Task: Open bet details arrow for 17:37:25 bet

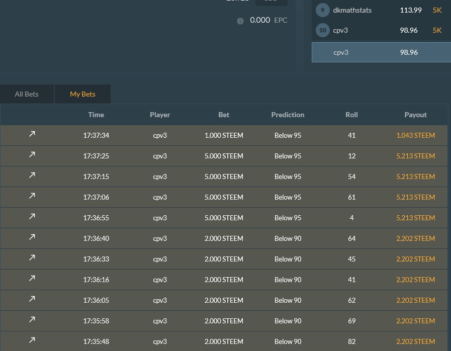Action: point(32,155)
